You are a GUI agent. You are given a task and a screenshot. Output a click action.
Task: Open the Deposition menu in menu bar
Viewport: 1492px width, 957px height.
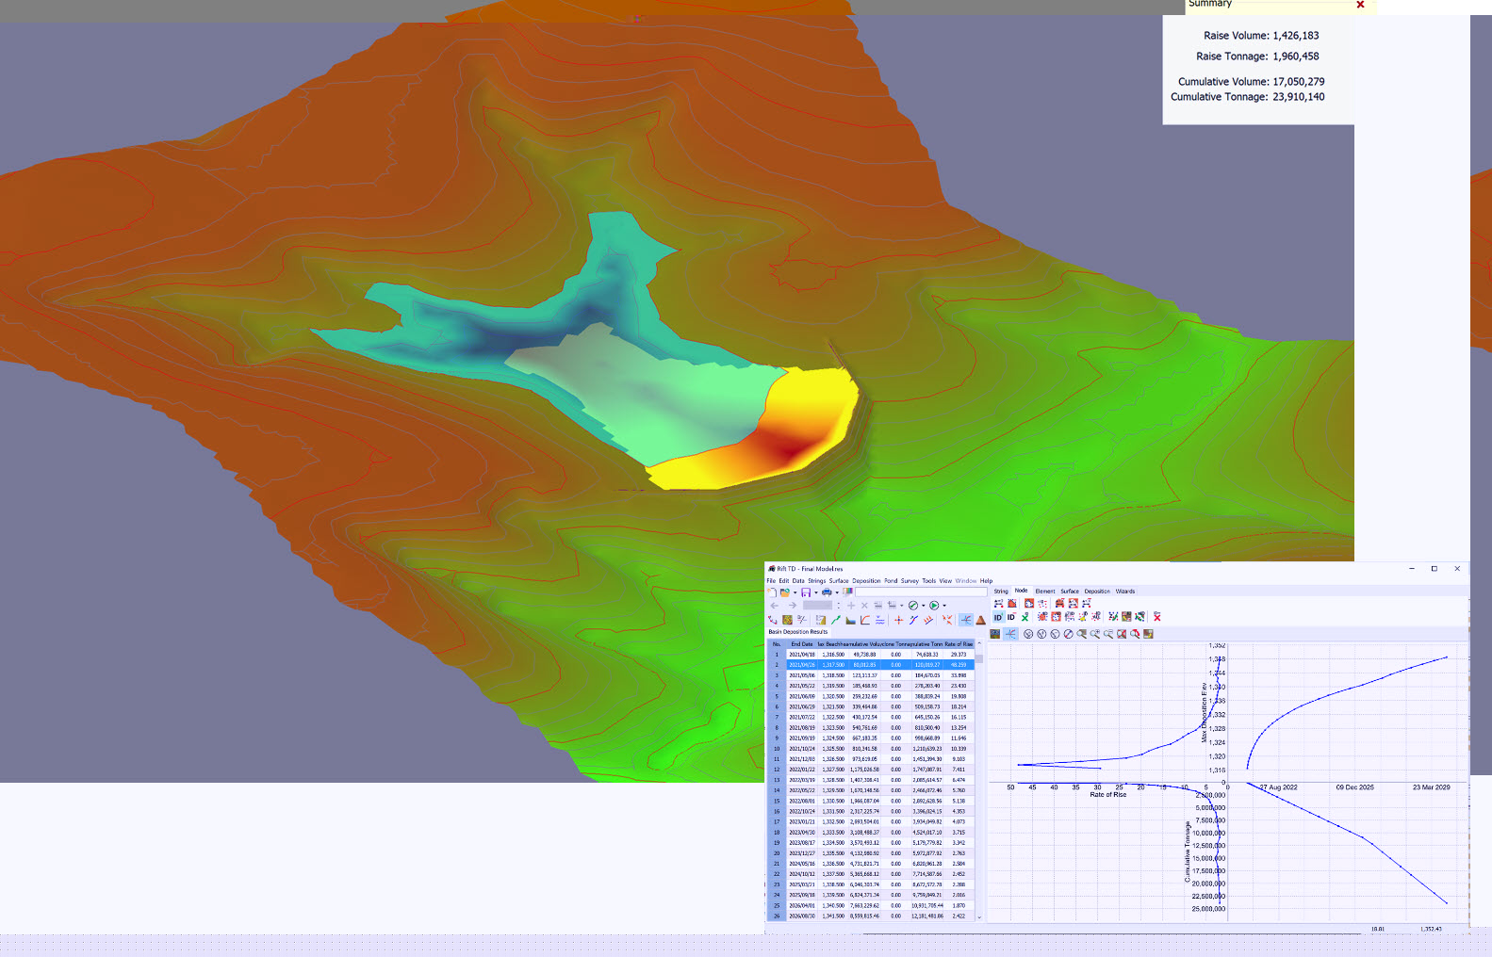click(866, 581)
